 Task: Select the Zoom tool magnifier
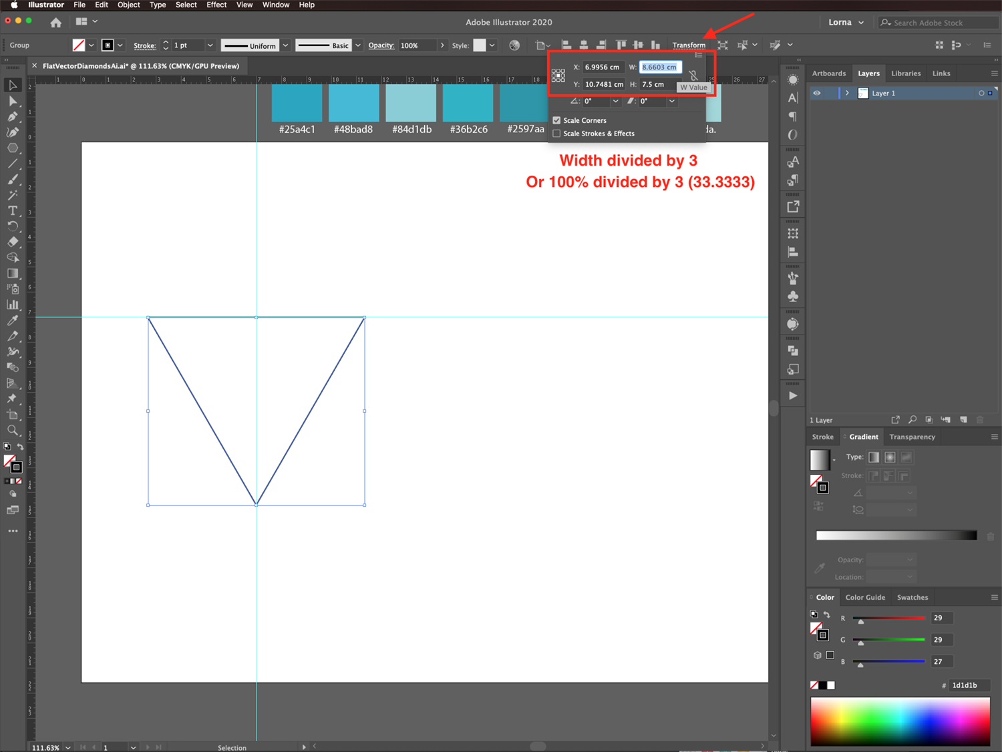13,431
